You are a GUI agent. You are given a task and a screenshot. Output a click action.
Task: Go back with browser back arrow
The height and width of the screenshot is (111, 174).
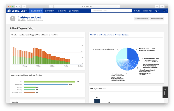[17, 6]
